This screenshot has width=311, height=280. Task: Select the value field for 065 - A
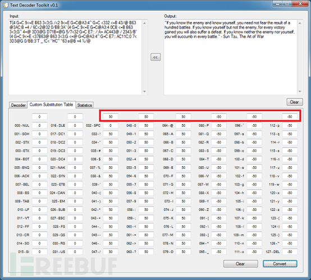[183, 134]
